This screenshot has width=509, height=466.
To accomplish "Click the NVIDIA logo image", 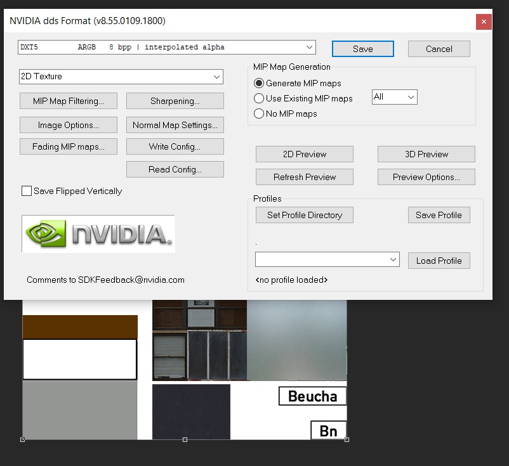I will coord(98,234).
